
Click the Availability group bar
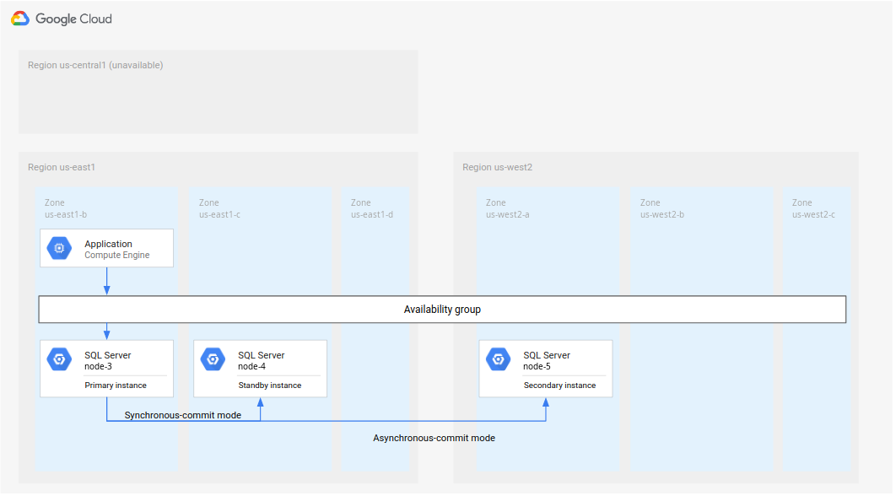[x=441, y=309]
